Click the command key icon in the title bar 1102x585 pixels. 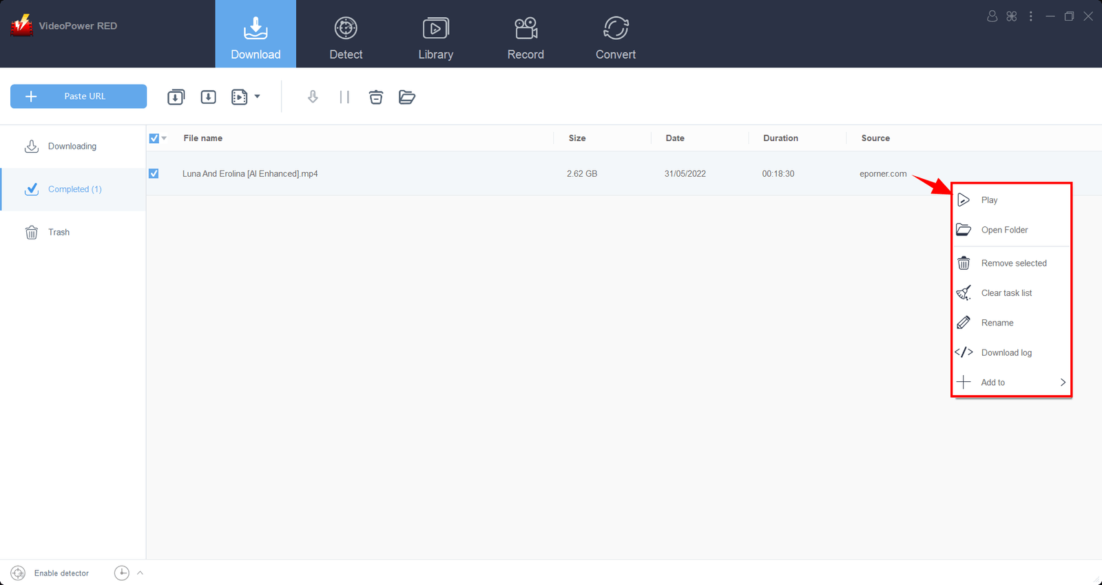click(x=1012, y=16)
